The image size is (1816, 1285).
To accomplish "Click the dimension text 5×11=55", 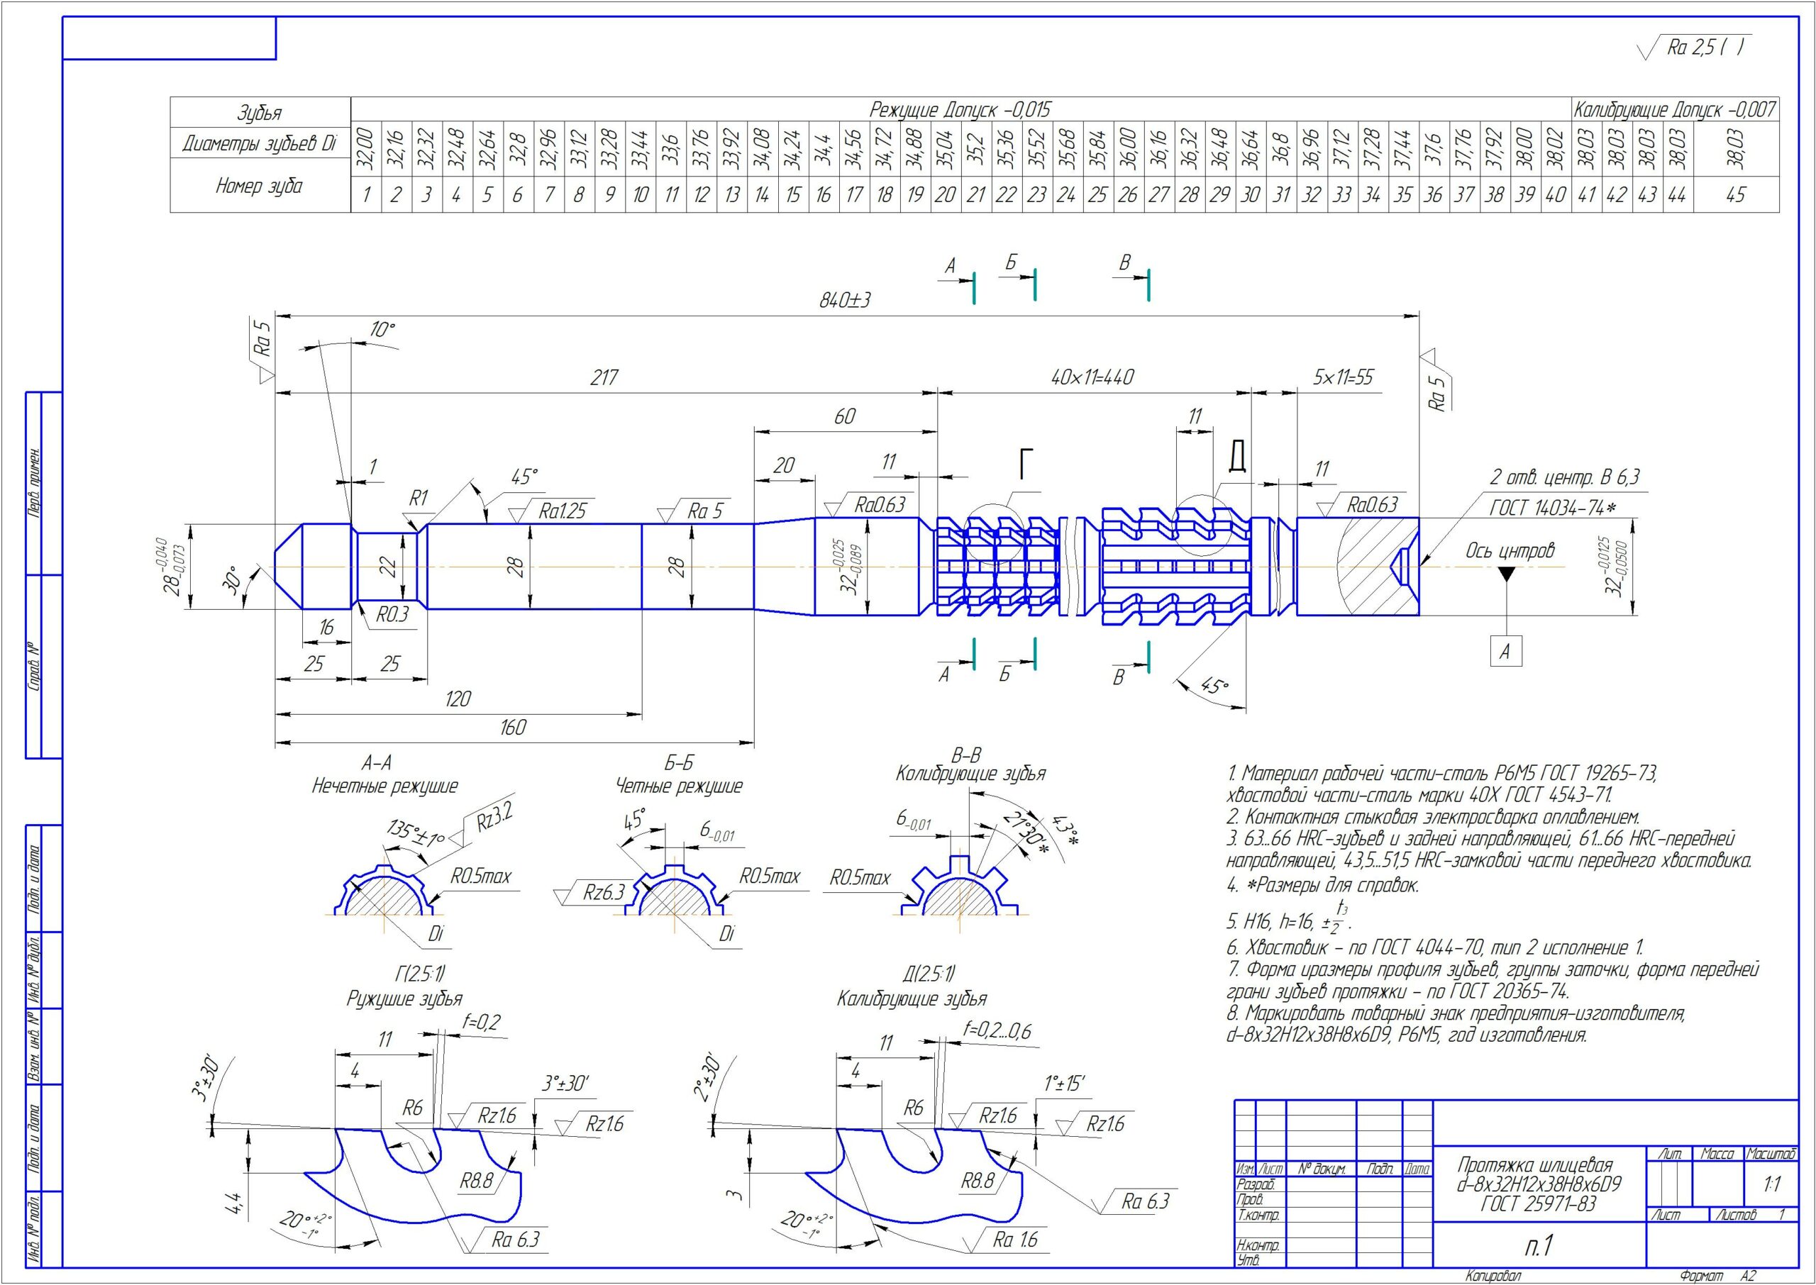I will (x=1343, y=377).
